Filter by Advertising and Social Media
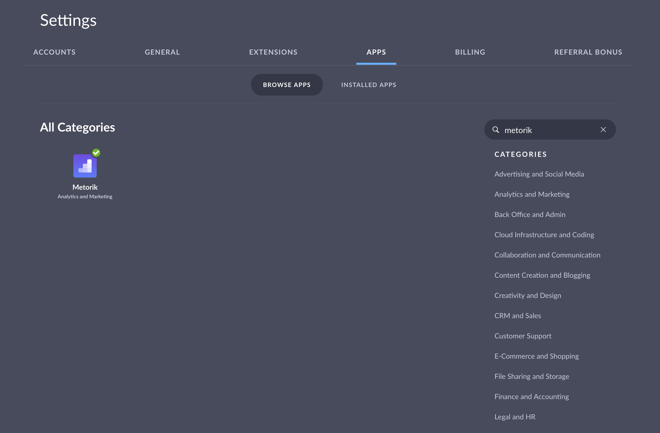This screenshot has height=433, width=660. coord(539,174)
